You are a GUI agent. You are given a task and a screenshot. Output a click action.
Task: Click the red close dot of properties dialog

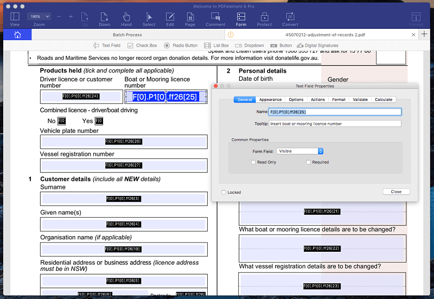coord(216,86)
